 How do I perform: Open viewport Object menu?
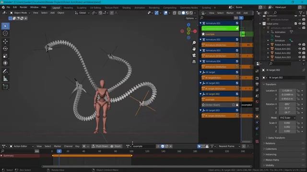tap(61, 13)
